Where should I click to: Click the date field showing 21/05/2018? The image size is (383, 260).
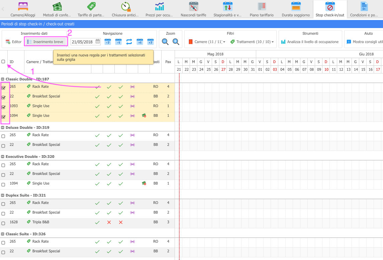(x=82, y=42)
